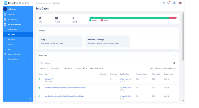Collapse the sidebar with the left arrow
The width and height of the screenshot is (199, 108).
click(x=30, y=99)
